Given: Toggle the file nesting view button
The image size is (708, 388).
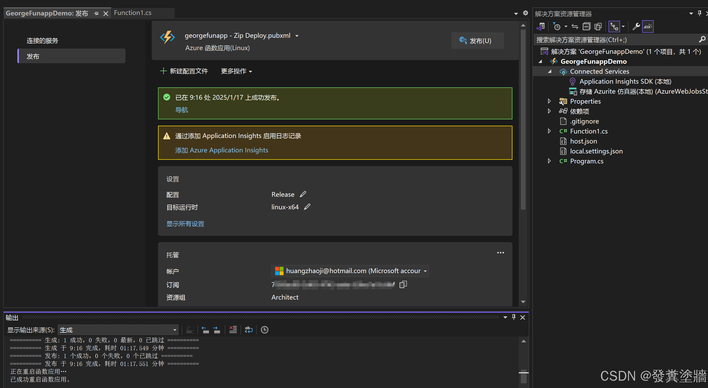Looking at the screenshot, I should click(614, 27).
